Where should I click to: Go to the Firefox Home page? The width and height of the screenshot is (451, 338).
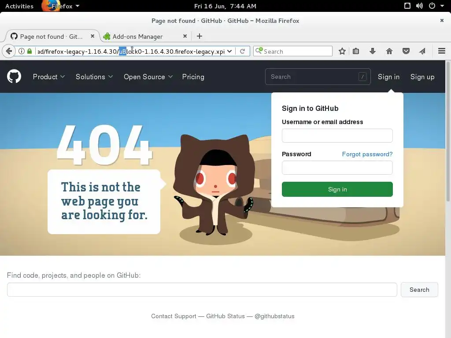point(389,51)
